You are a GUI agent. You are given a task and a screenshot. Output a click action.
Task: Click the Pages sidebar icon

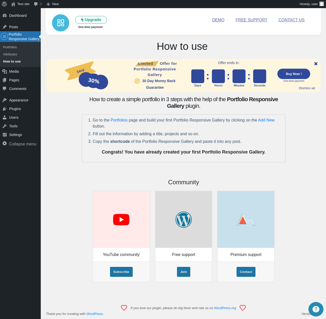click(x=5, y=80)
